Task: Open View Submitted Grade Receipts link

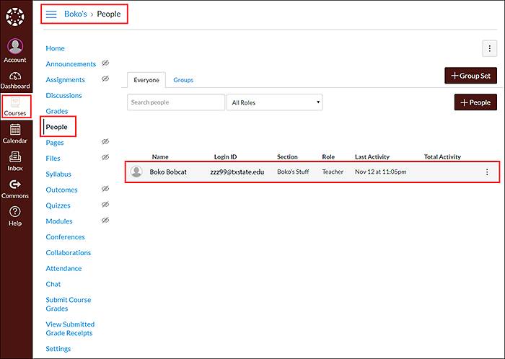Action: (70, 329)
